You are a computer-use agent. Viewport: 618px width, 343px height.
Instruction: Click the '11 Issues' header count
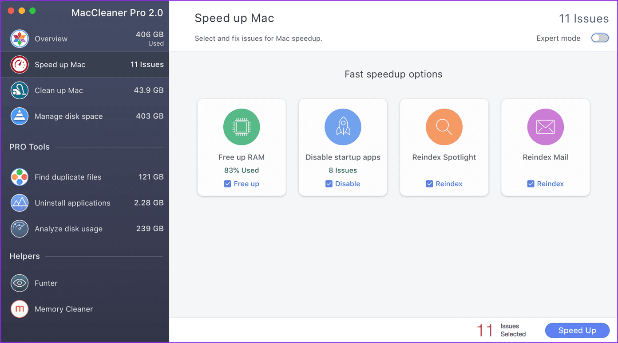tap(584, 19)
